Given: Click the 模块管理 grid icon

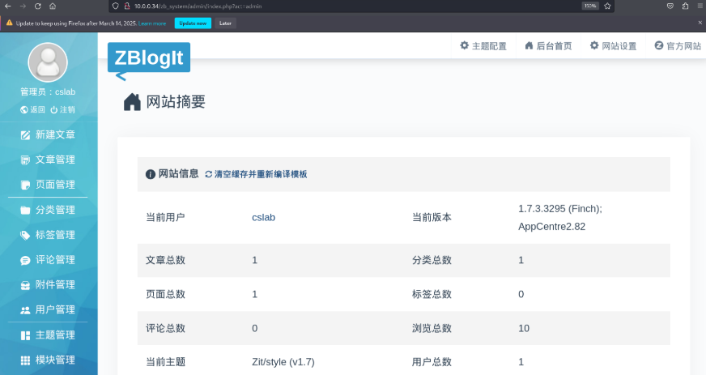Looking at the screenshot, I should click(x=26, y=360).
